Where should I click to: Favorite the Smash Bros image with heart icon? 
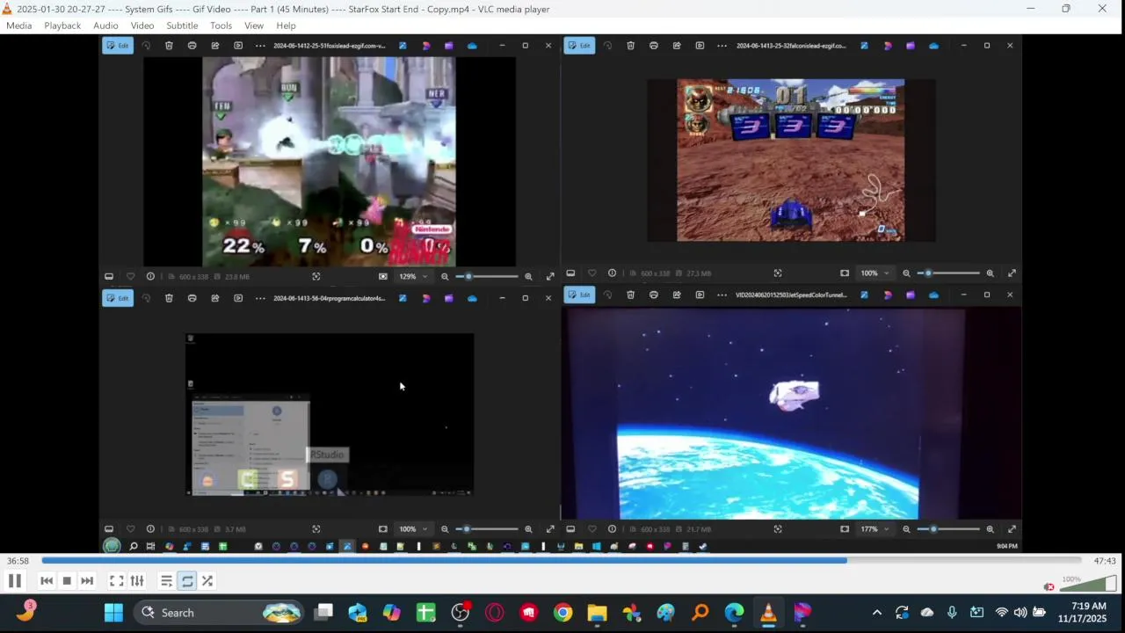click(x=130, y=276)
